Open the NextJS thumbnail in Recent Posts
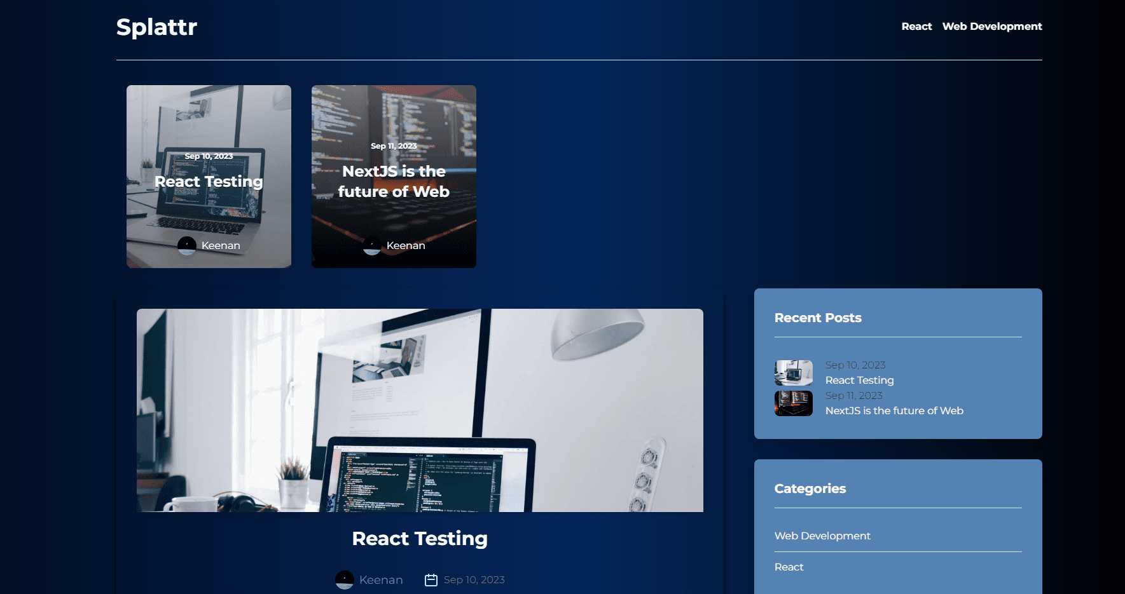Image resolution: width=1125 pixels, height=594 pixels. (x=794, y=403)
